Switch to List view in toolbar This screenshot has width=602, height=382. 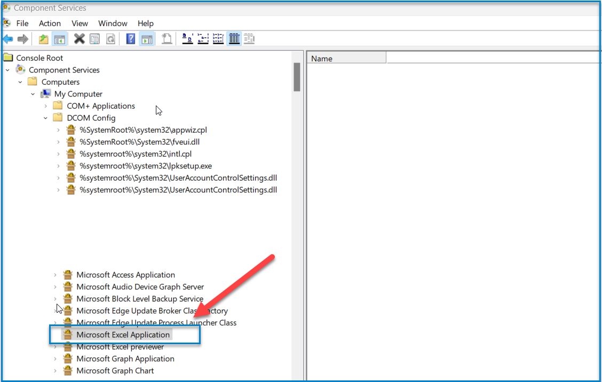(x=218, y=39)
